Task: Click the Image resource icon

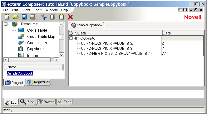Action: tap(21, 55)
